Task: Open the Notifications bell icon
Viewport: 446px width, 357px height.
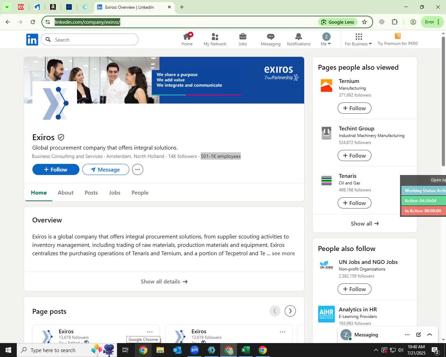Action: tap(299, 39)
